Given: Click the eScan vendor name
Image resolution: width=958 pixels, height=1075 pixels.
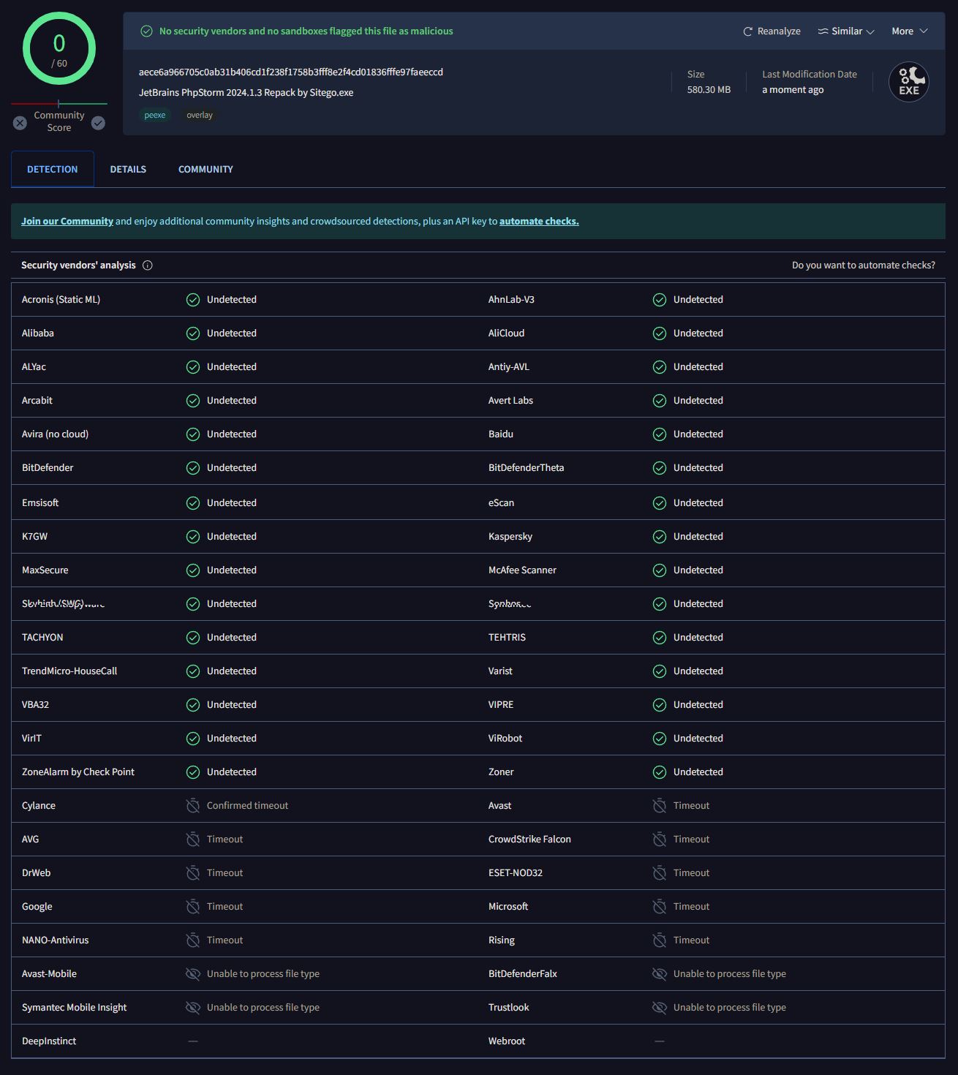Looking at the screenshot, I should coord(501,503).
